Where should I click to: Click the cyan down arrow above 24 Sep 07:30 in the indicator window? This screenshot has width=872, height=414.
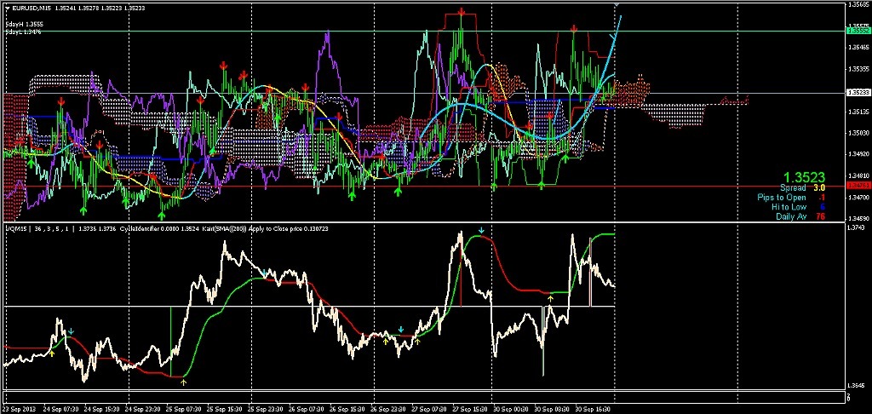(x=71, y=331)
